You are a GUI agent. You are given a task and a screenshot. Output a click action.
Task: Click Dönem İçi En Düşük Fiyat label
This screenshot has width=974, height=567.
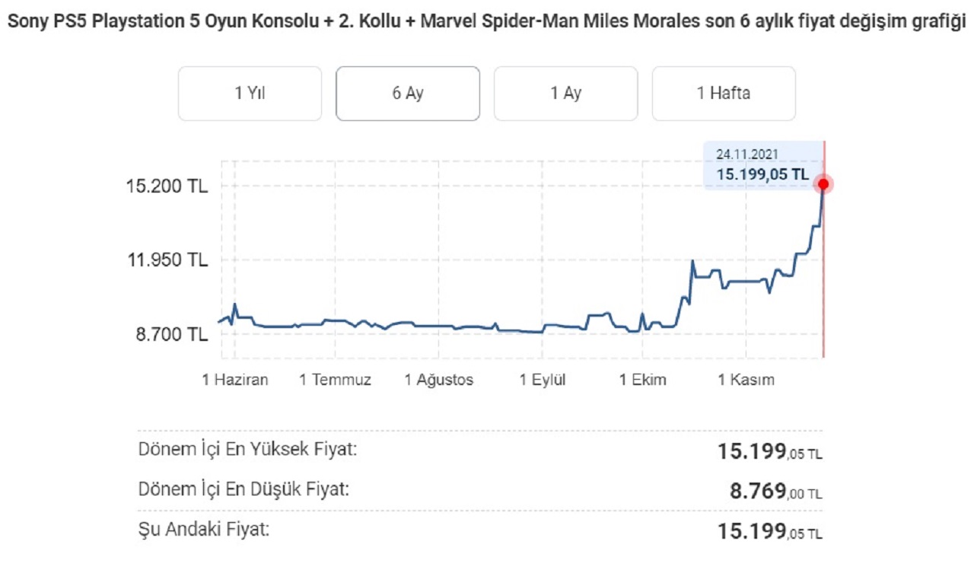coord(243,489)
